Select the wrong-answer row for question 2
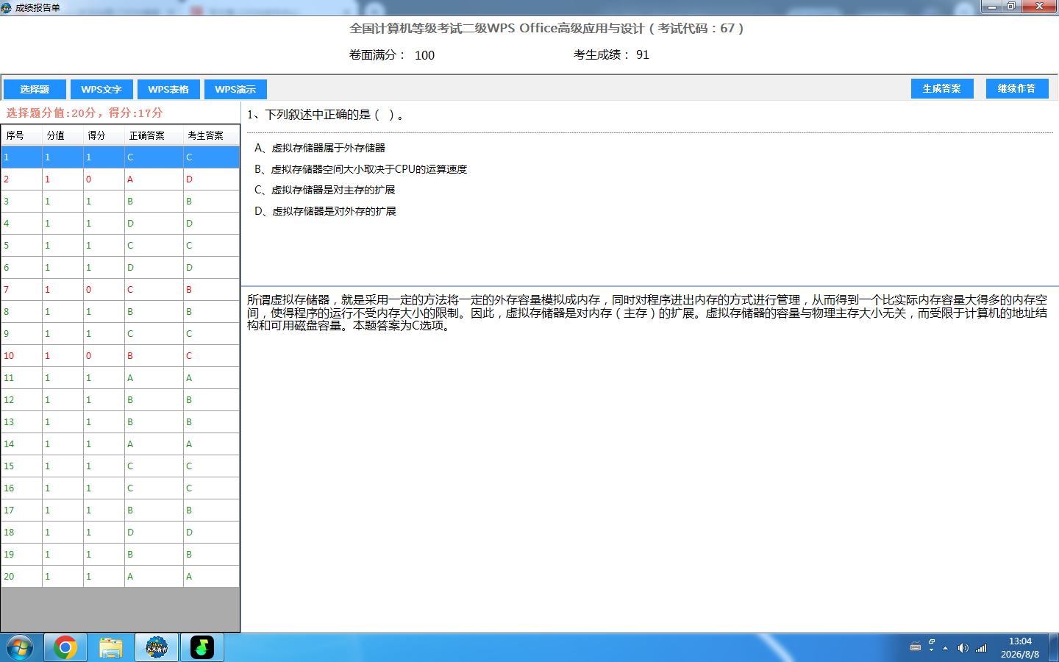The height and width of the screenshot is (662, 1059). [120, 179]
